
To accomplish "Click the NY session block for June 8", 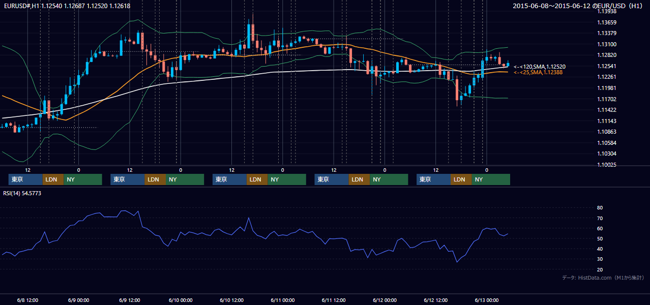I will click(x=83, y=179).
